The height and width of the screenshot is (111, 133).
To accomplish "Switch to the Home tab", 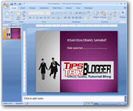I will tap(14, 8).
